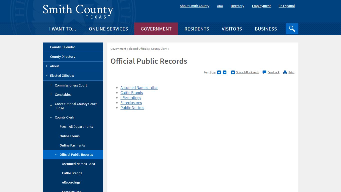Open Assumed Names - dba sidebar item
Image resolution: width=341 pixels, height=192 pixels.
click(x=78, y=164)
